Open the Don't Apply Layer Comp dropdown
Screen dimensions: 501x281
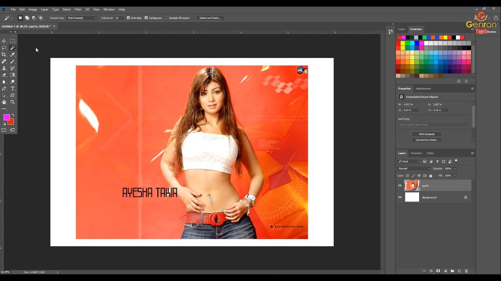click(x=433, y=124)
